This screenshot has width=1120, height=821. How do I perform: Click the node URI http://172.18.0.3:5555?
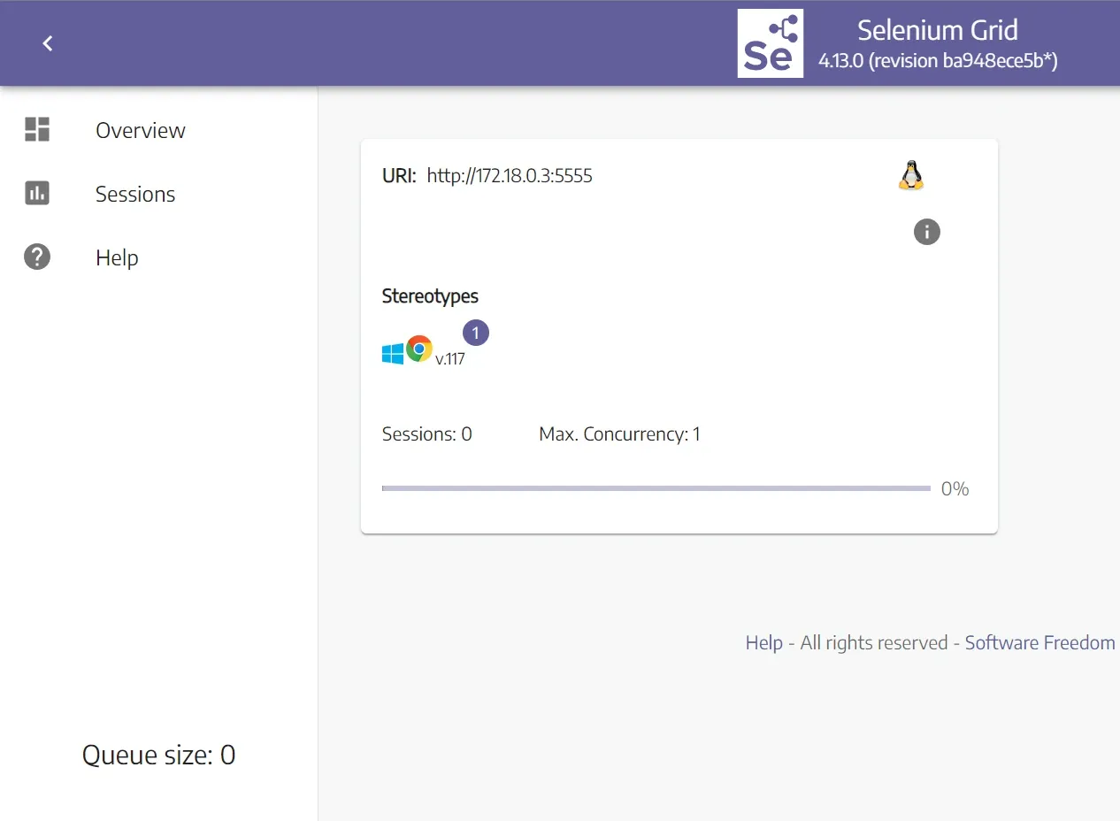click(510, 175)
